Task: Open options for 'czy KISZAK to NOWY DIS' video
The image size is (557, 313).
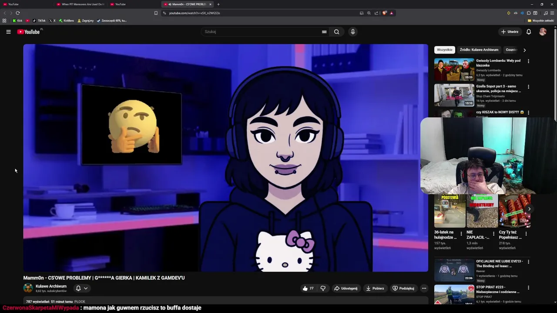Action: pyautogui.click(x=528, y=113)
